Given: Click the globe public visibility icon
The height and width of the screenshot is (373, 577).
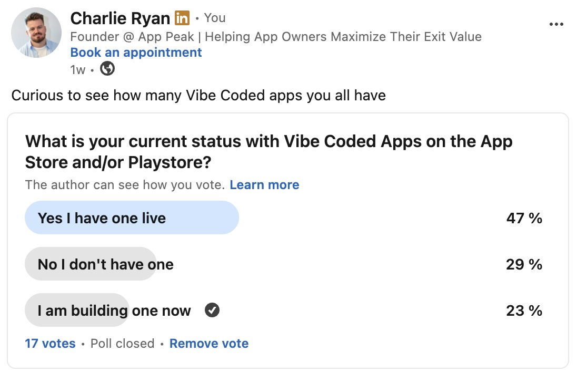Looking at the screenshot, I should 107,69.
